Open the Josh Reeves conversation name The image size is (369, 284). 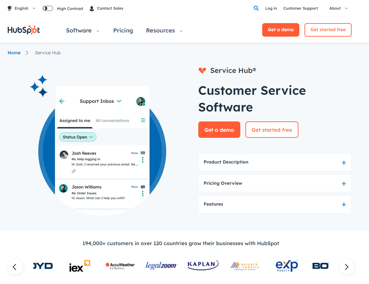pyautogui.click(x=84, y=153)
